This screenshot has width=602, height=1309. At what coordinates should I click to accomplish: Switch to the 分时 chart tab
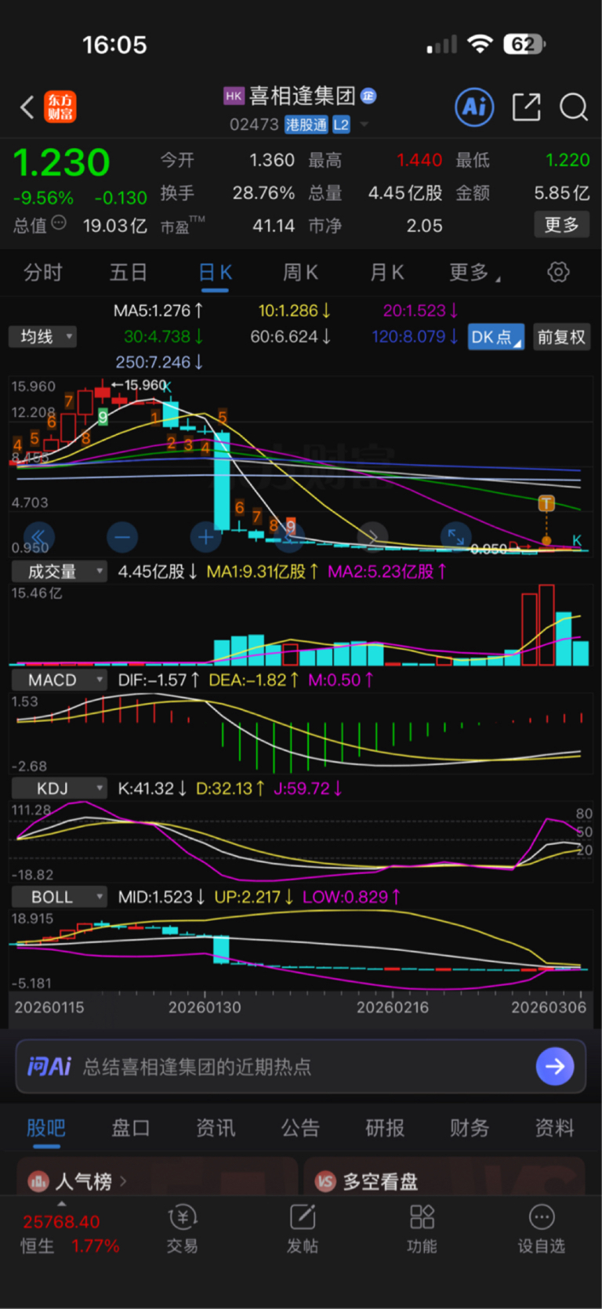(43, 272)
